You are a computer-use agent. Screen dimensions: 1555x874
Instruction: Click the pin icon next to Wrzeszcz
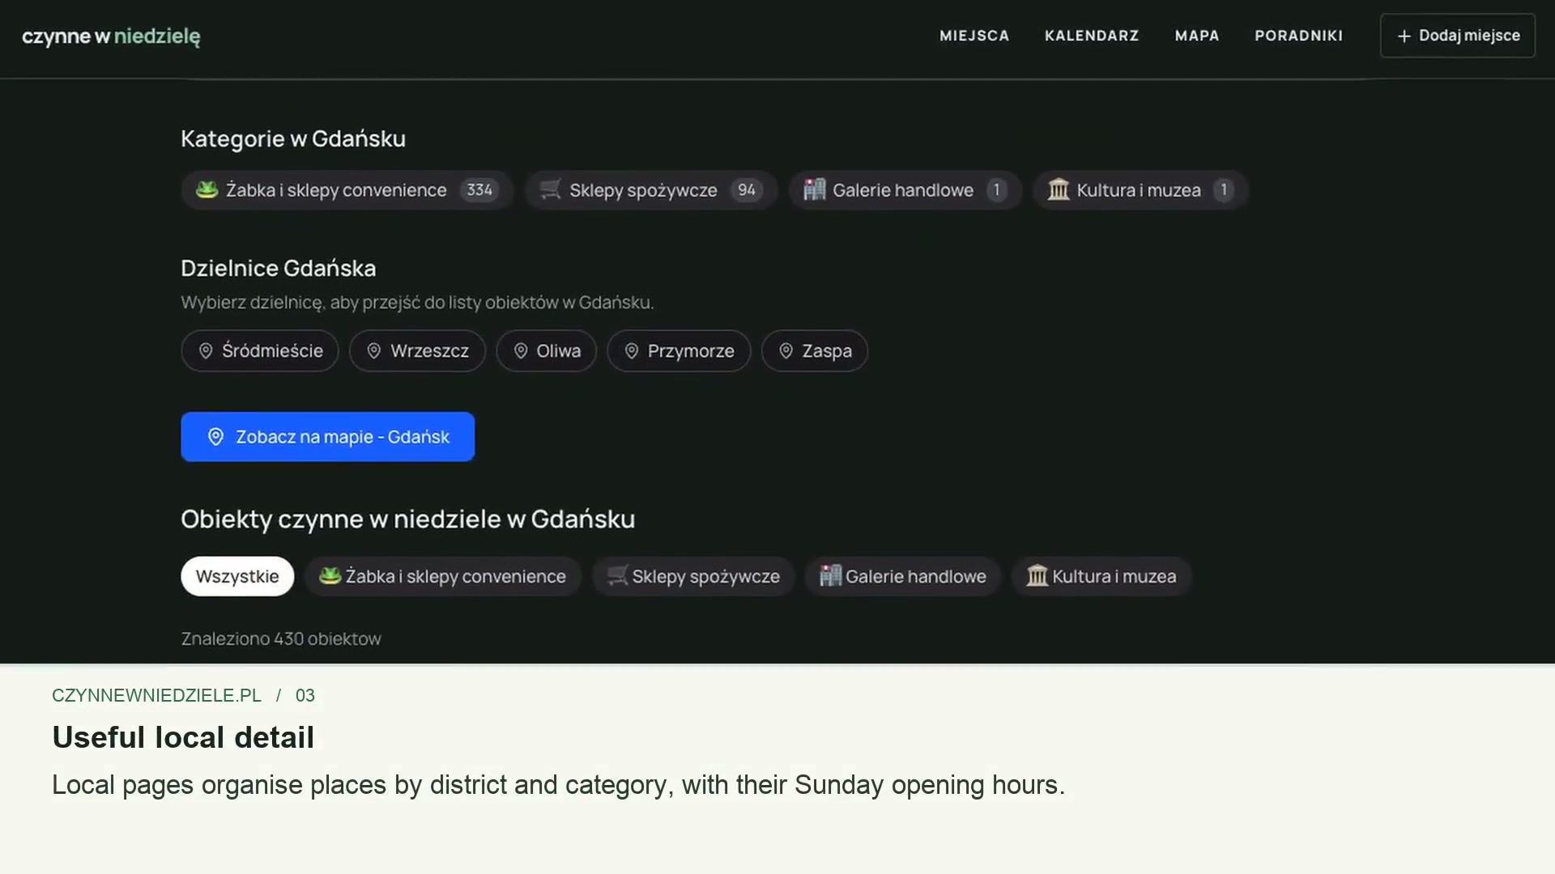[374, 351]
